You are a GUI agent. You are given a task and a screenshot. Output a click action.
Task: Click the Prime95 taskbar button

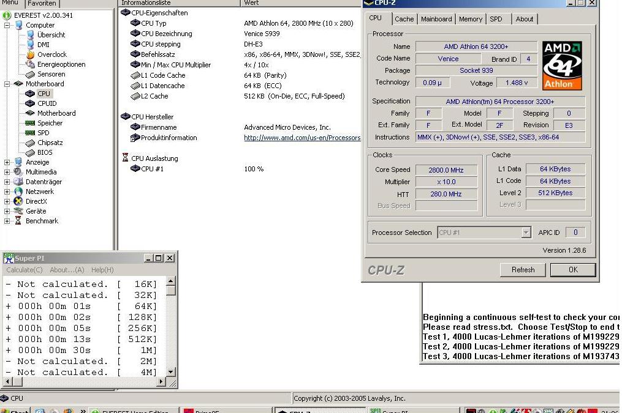[x=227, y=411]
